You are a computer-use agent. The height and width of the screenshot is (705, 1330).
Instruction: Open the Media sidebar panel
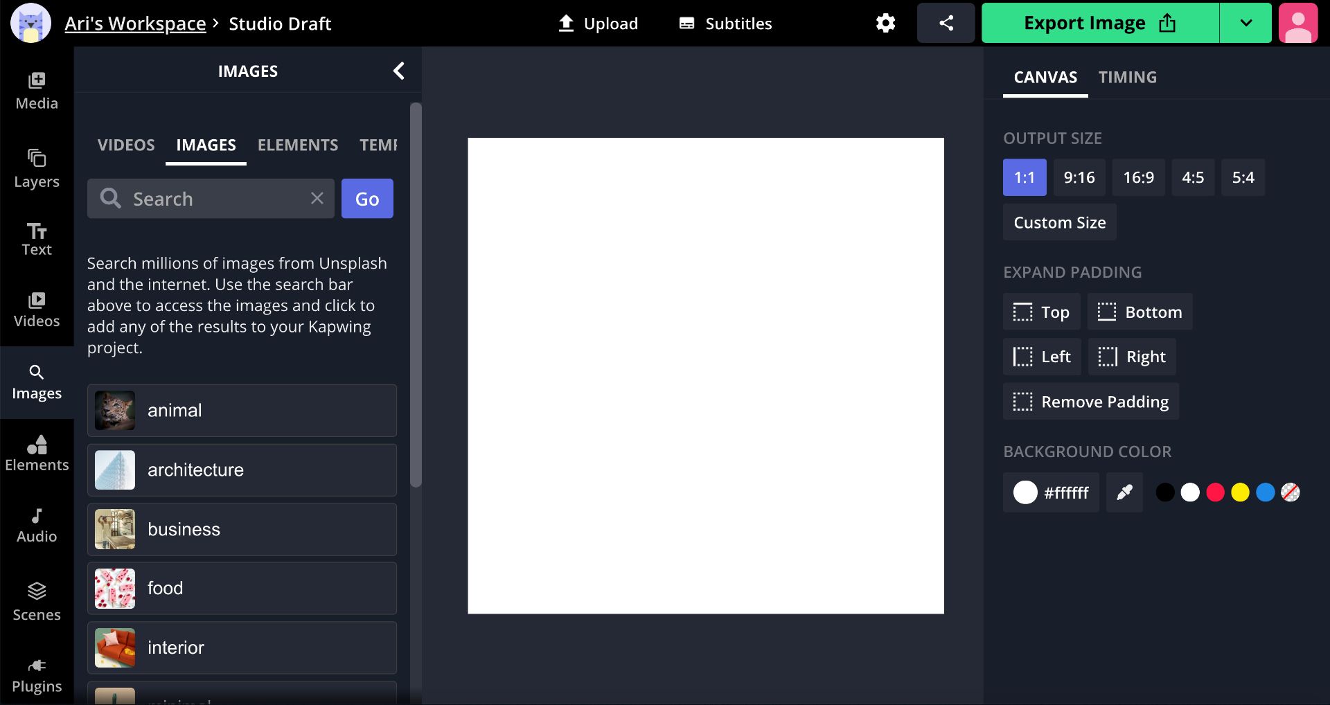click(37, 91)
